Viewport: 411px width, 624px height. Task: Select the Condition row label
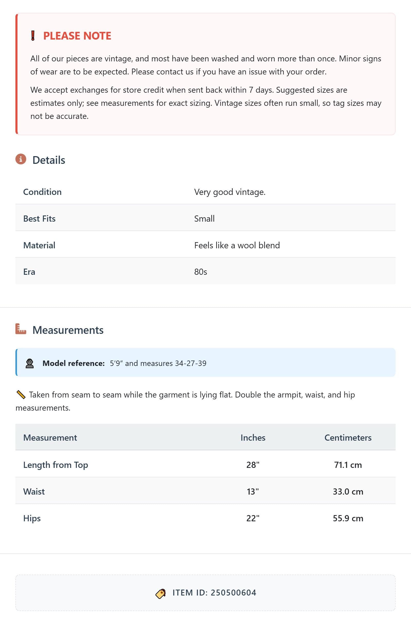[x=42, y=192]
